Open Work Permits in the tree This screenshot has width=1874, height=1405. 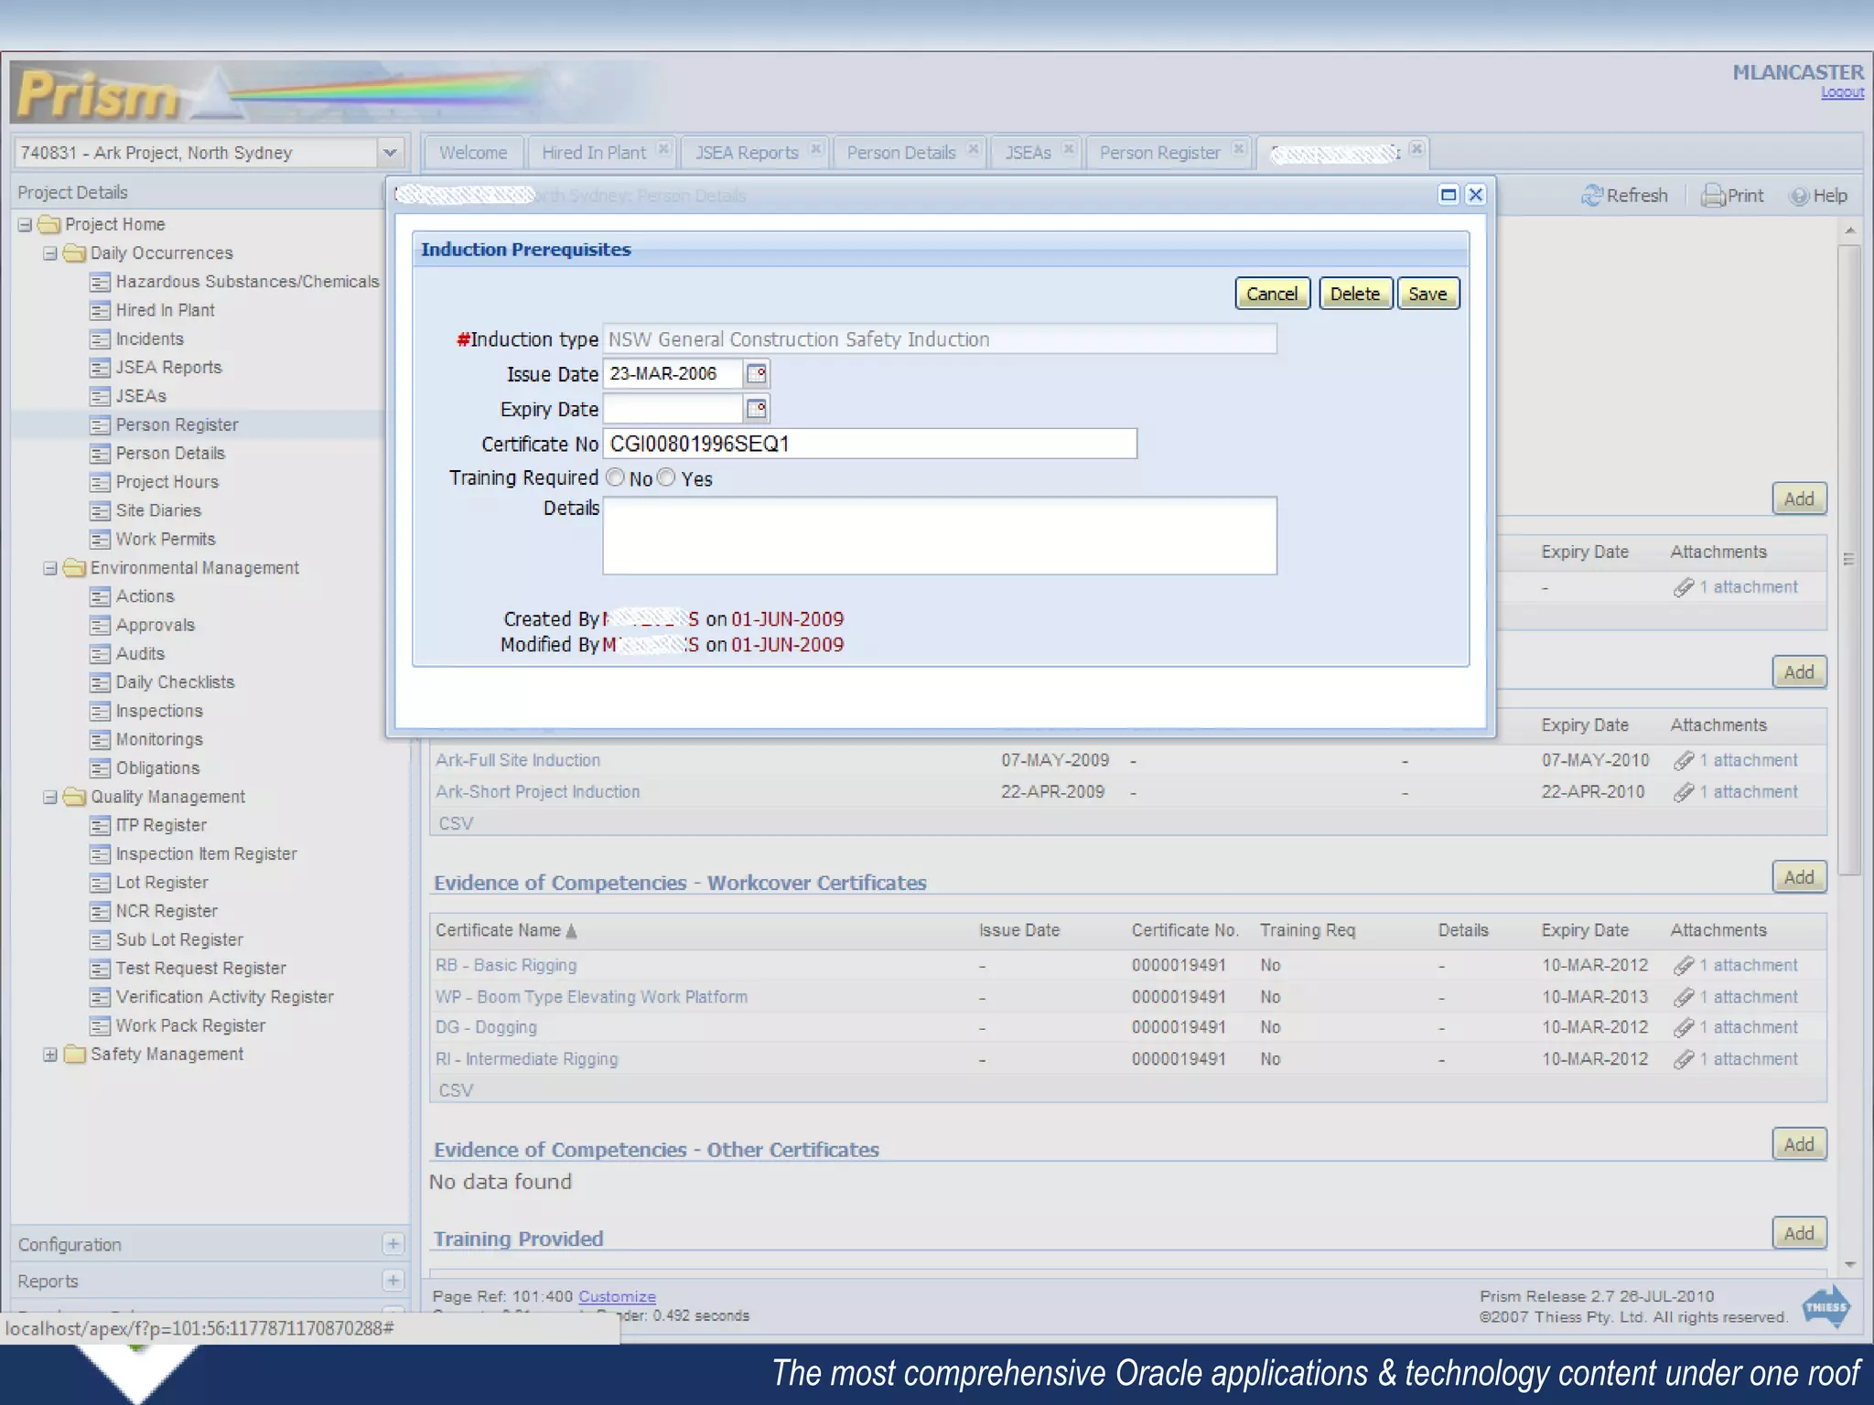[x=166, y=540]
